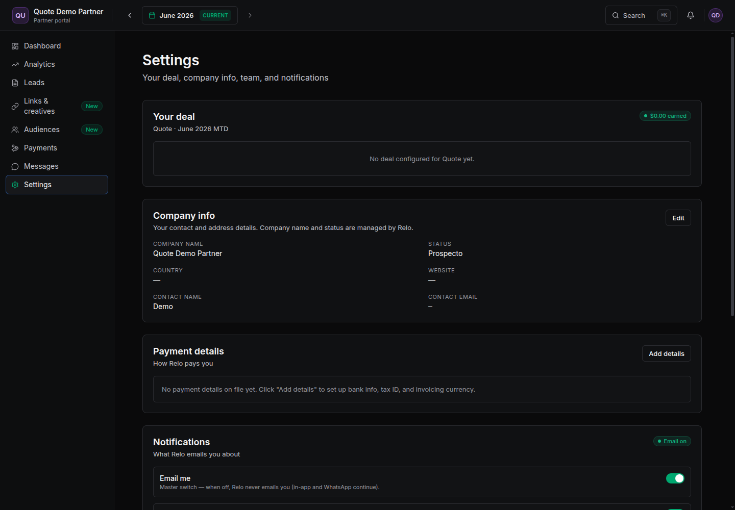Go to next month with right chevron
The image size is (735, 510).
coord(250,15)
